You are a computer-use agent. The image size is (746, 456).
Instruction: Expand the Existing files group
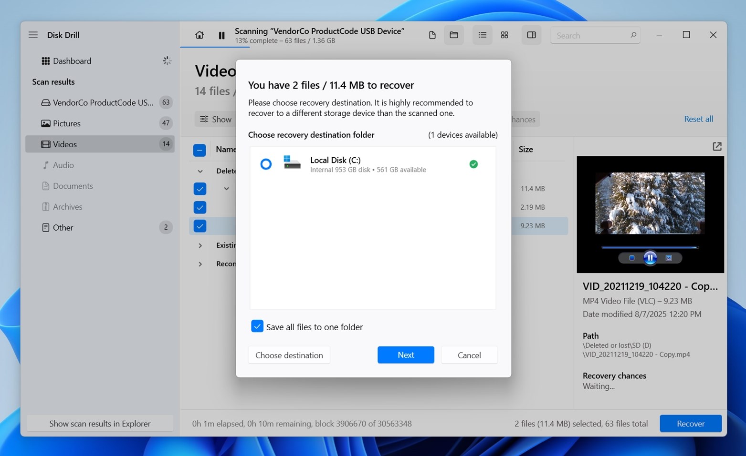tap(200, 245)
